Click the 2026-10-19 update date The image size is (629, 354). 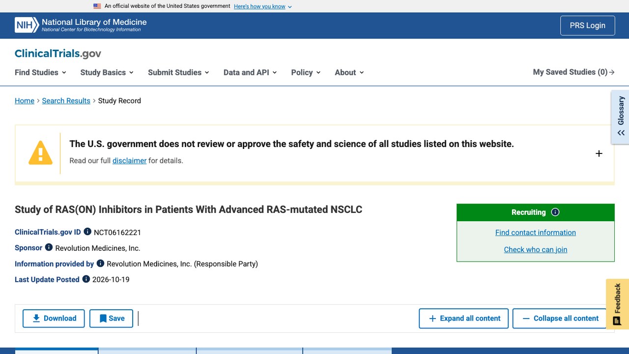point(111,280)
